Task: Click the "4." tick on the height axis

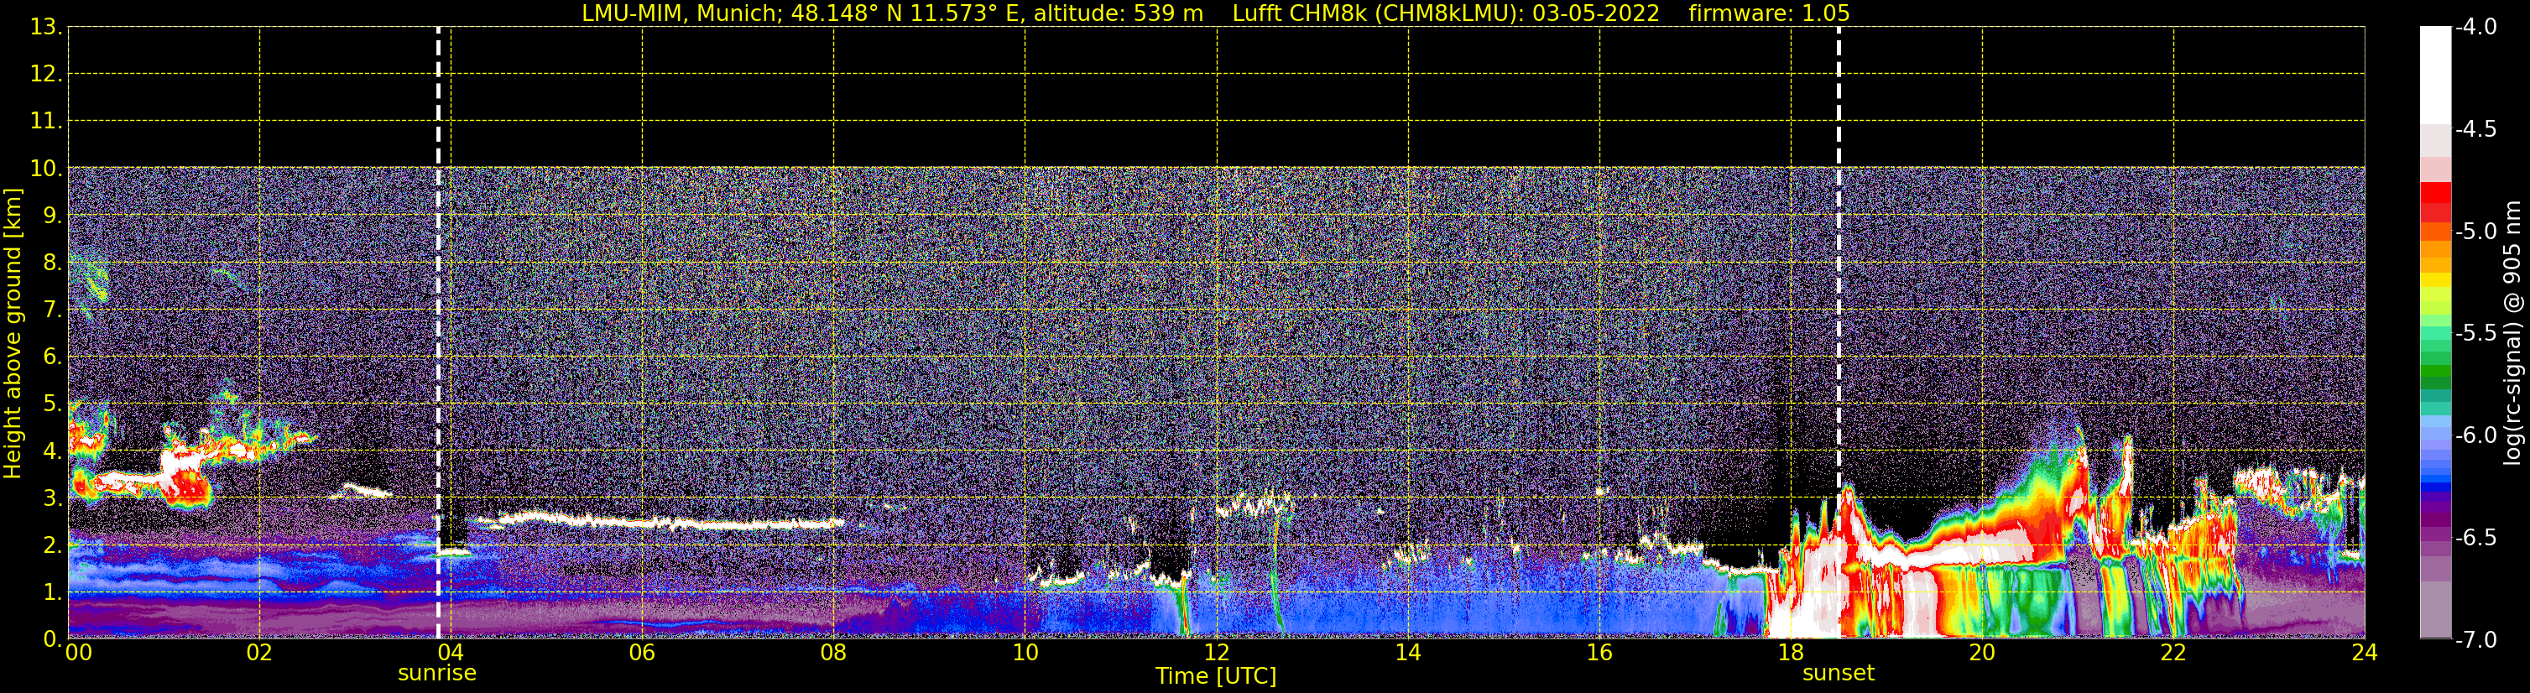Action: (x=52, y=451)
